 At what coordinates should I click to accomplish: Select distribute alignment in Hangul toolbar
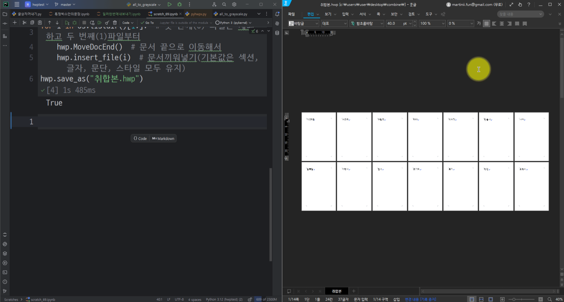(x=517, y=24)
